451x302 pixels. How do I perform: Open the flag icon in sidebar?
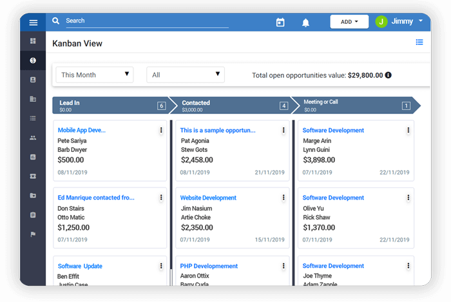[x=33, y=234]
